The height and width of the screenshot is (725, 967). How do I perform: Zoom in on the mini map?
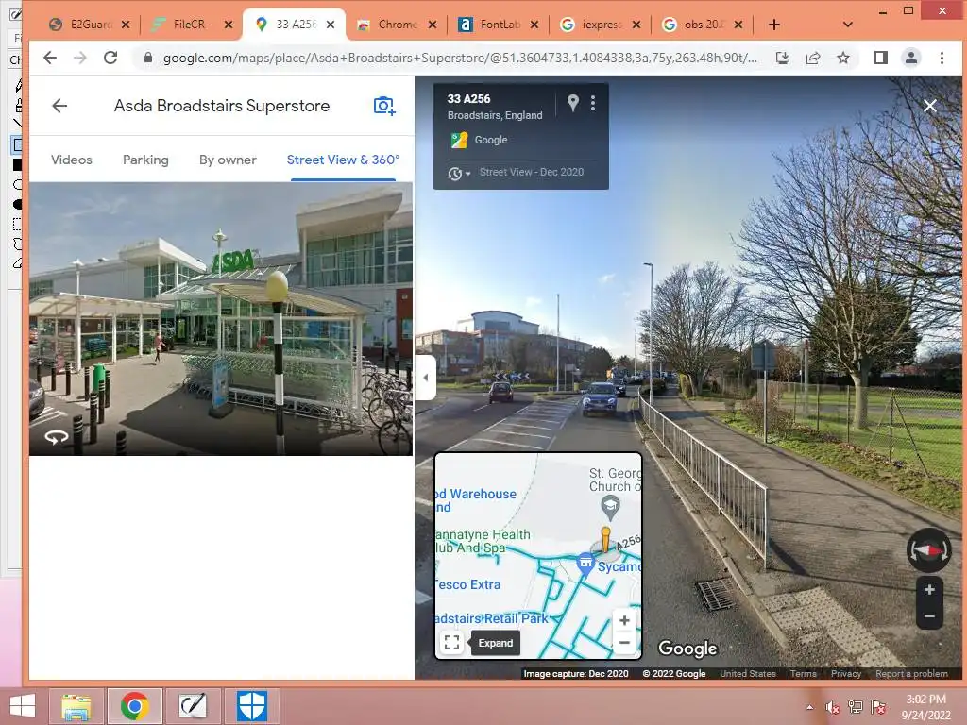point(624,621)
